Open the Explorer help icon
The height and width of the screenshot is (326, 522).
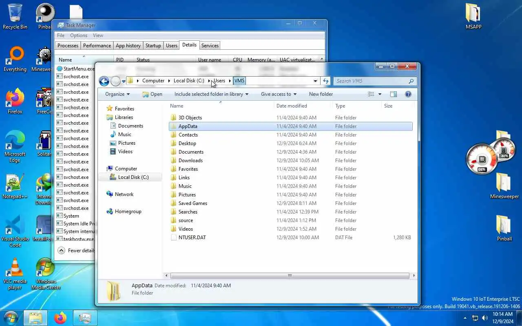tap(408, 94)
